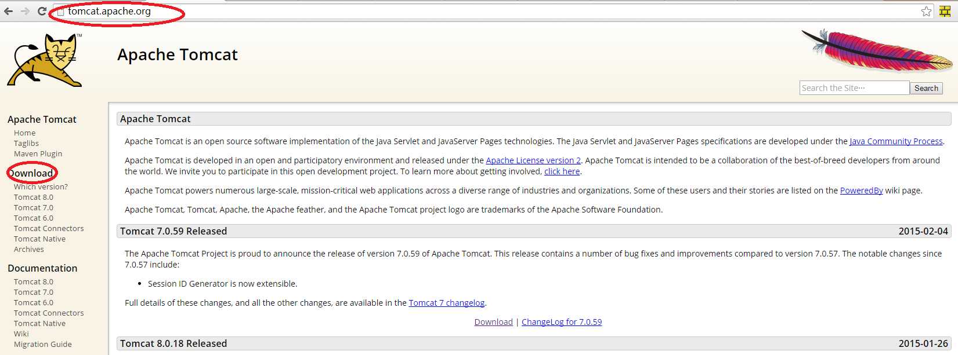Open the Taglibs sidebar link
Image resolution: width=958 pixels, height=355 pixels.
point(26,144)
